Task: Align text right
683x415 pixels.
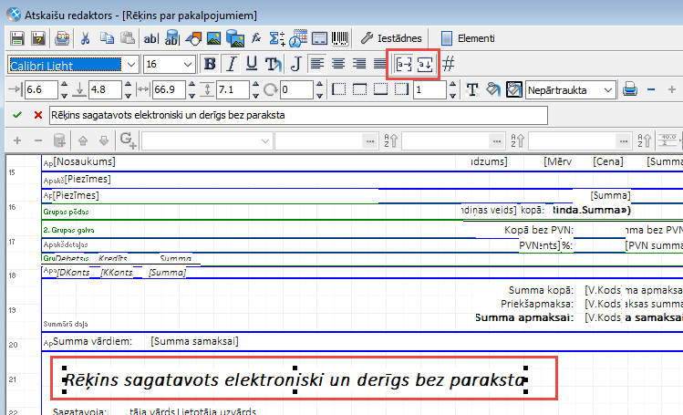Action: tap(359, 64)
